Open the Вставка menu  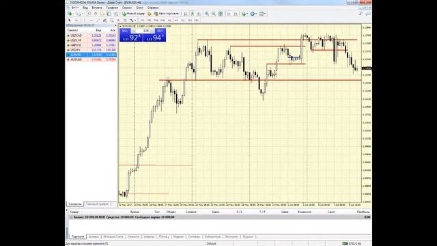click(x=97, y=8)
